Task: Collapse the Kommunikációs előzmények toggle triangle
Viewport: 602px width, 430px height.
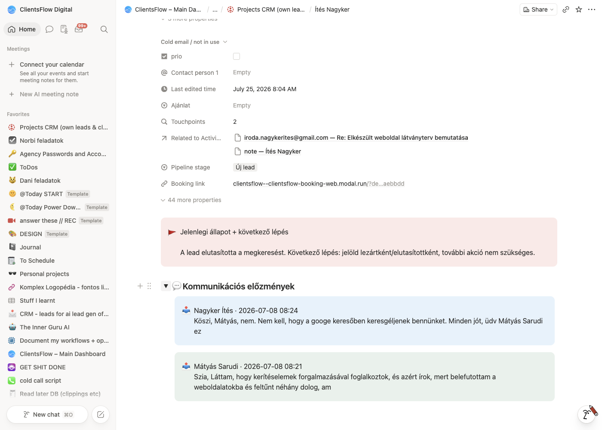Action: coord(166,286)
